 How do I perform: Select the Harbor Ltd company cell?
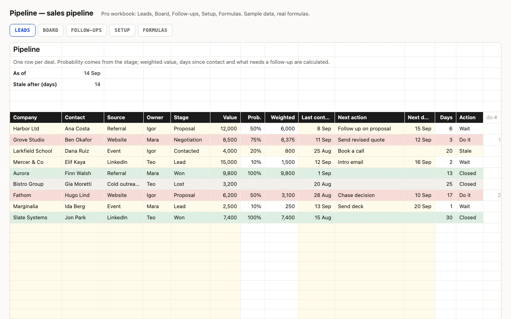(x=36, y=129)
